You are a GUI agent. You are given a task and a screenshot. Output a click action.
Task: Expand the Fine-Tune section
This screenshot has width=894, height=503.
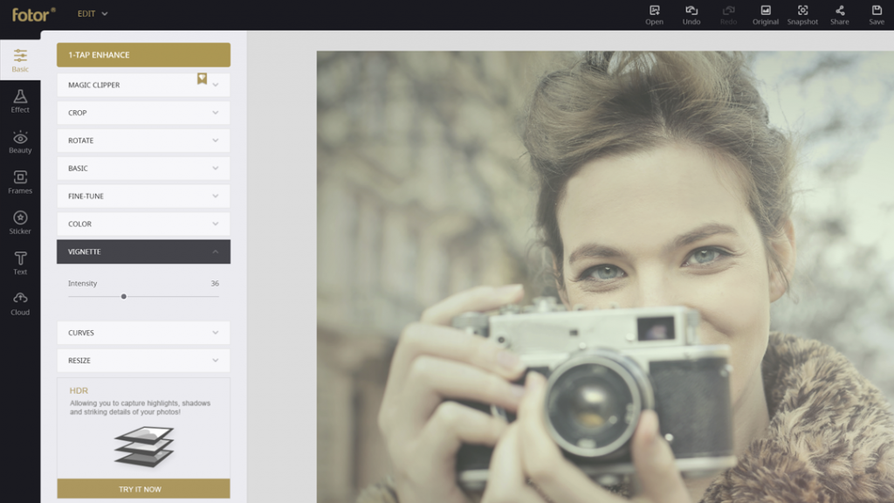(143, 196)
